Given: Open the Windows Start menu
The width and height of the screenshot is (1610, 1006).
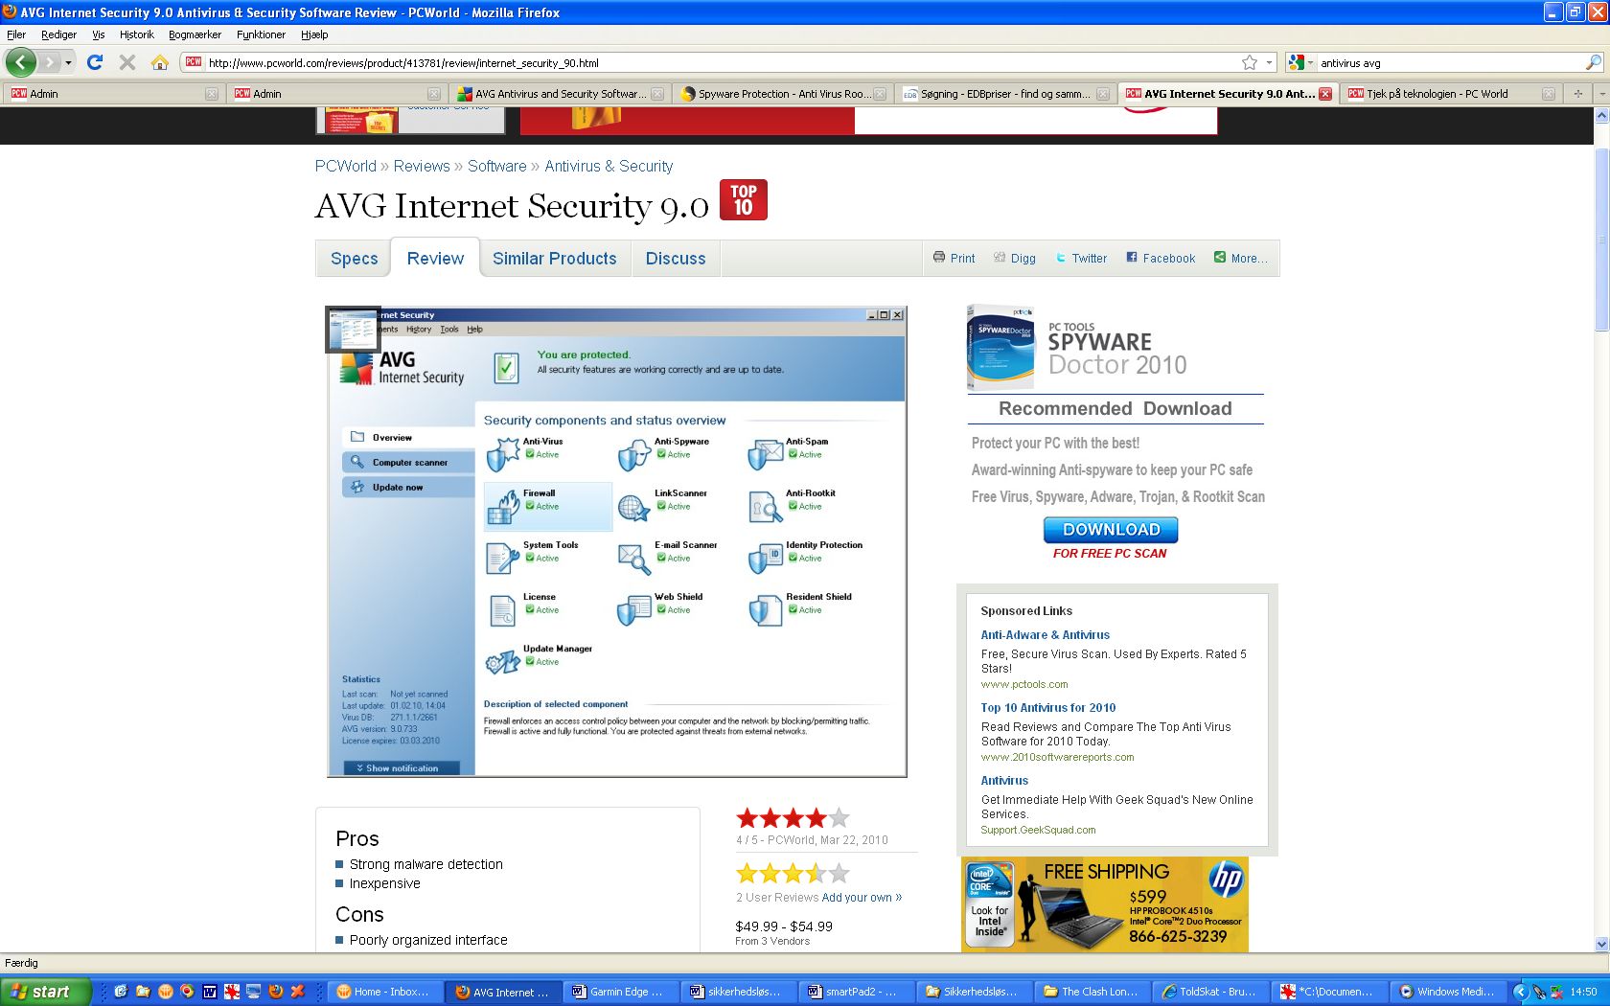Looking at the screenshot, I should click(x=46, y=992).
